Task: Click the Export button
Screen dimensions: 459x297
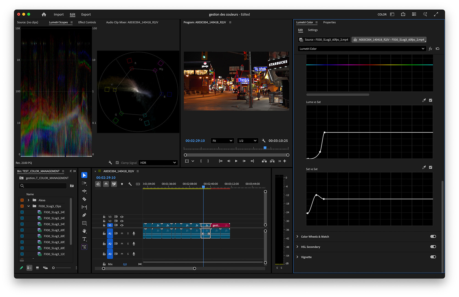Action: point(86,15)
